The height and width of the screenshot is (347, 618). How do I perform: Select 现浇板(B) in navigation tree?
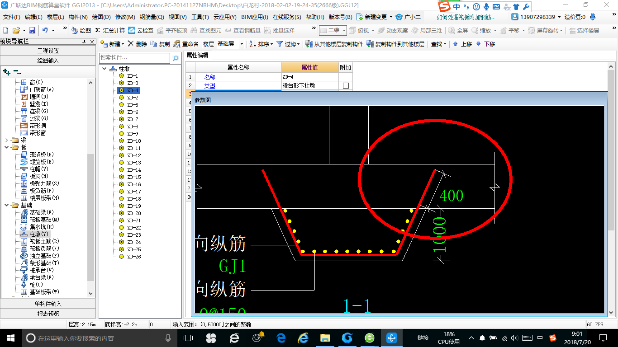coord(37,155)
